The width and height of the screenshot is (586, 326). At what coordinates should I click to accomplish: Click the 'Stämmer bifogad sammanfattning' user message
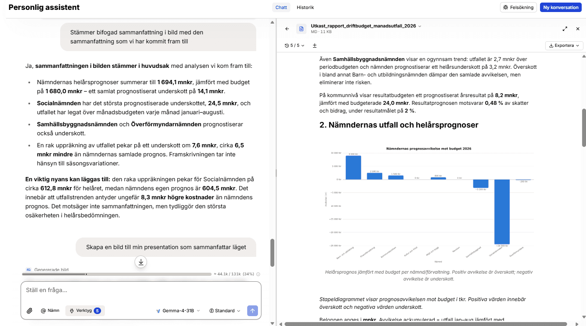coord(157,37)
